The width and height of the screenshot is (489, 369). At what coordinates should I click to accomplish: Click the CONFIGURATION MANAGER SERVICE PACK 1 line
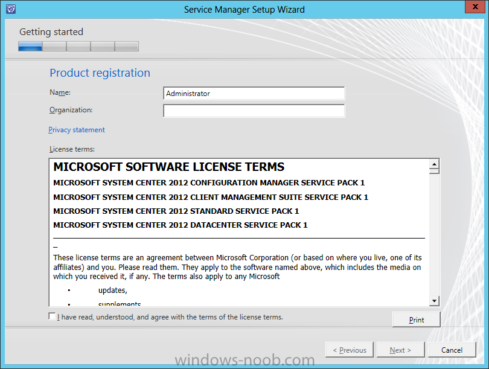click(x=209, y=183)
